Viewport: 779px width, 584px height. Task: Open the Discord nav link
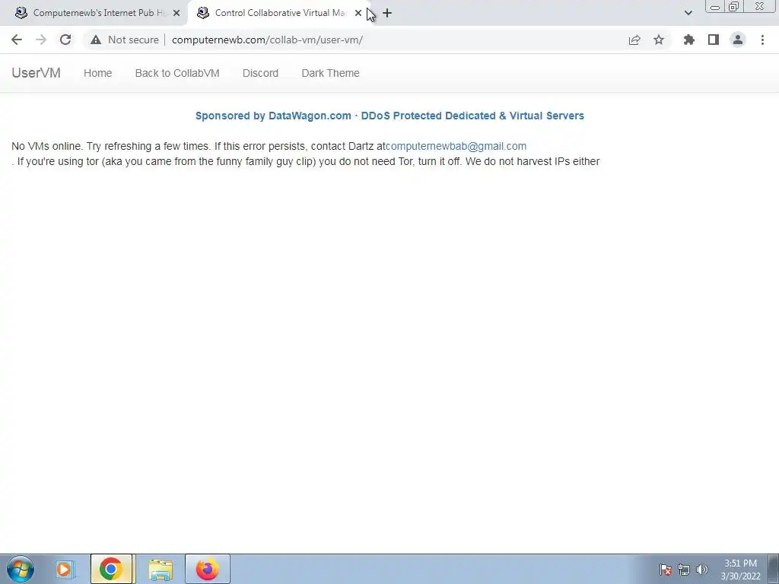(260, 73)
